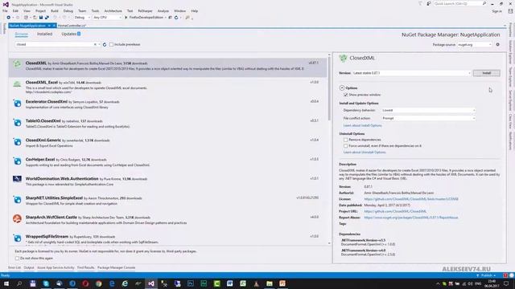Click the Navigate Backward toolbar arrow
Image resolution: width=515 pixels, height=289 pixels.
click(9, 18)
